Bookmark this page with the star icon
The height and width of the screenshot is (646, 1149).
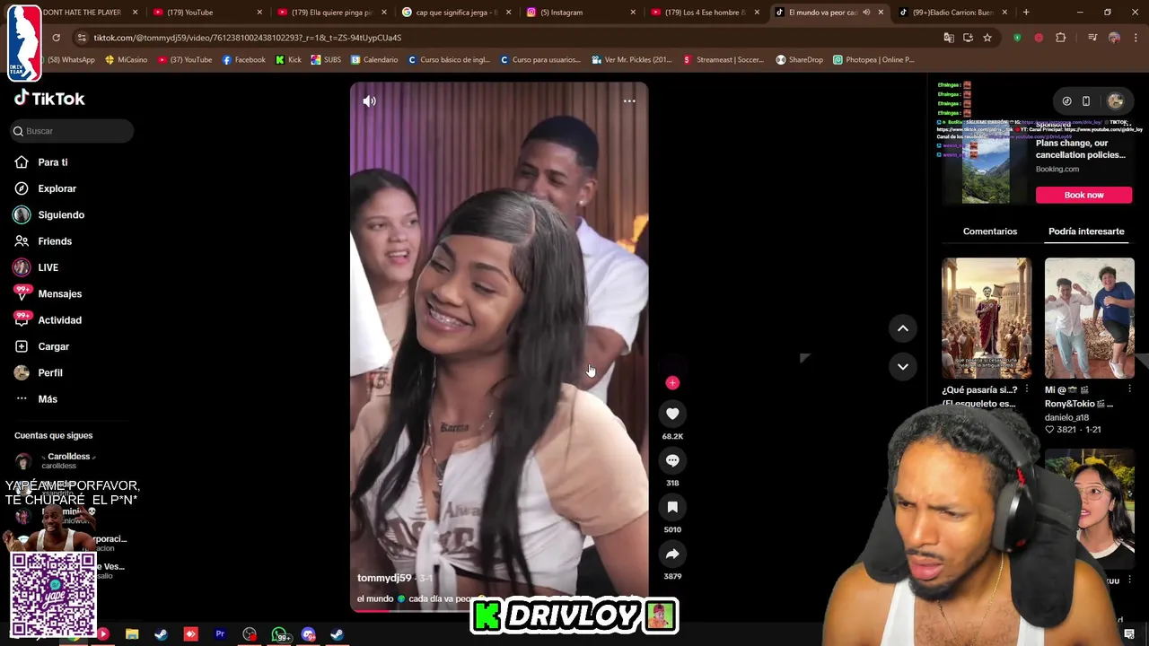click(987, 38)
